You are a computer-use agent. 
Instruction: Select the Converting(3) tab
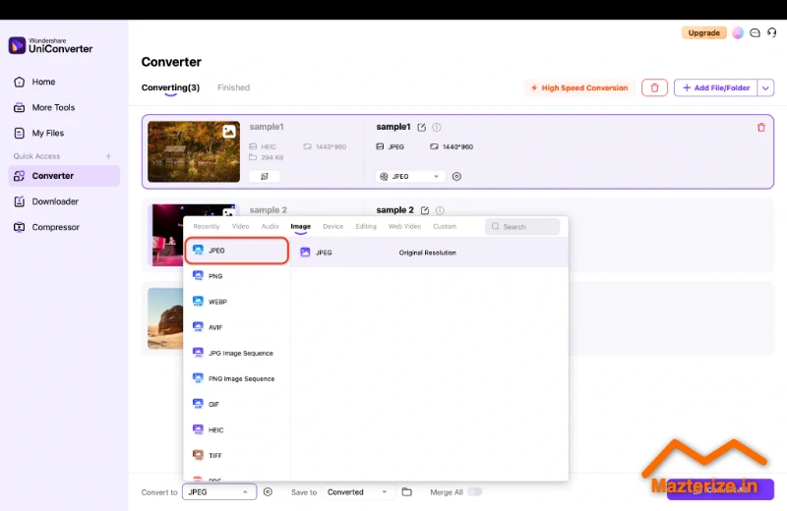(x=170, y=87)
